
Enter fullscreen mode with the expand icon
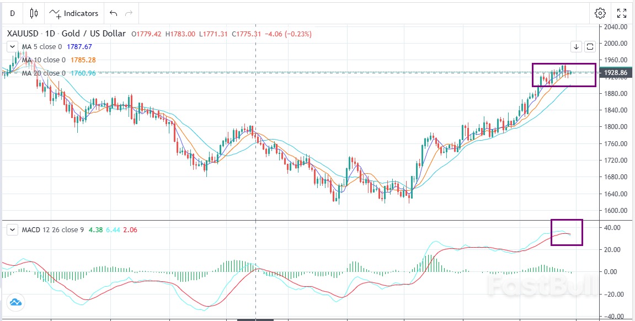click(622, 13)
